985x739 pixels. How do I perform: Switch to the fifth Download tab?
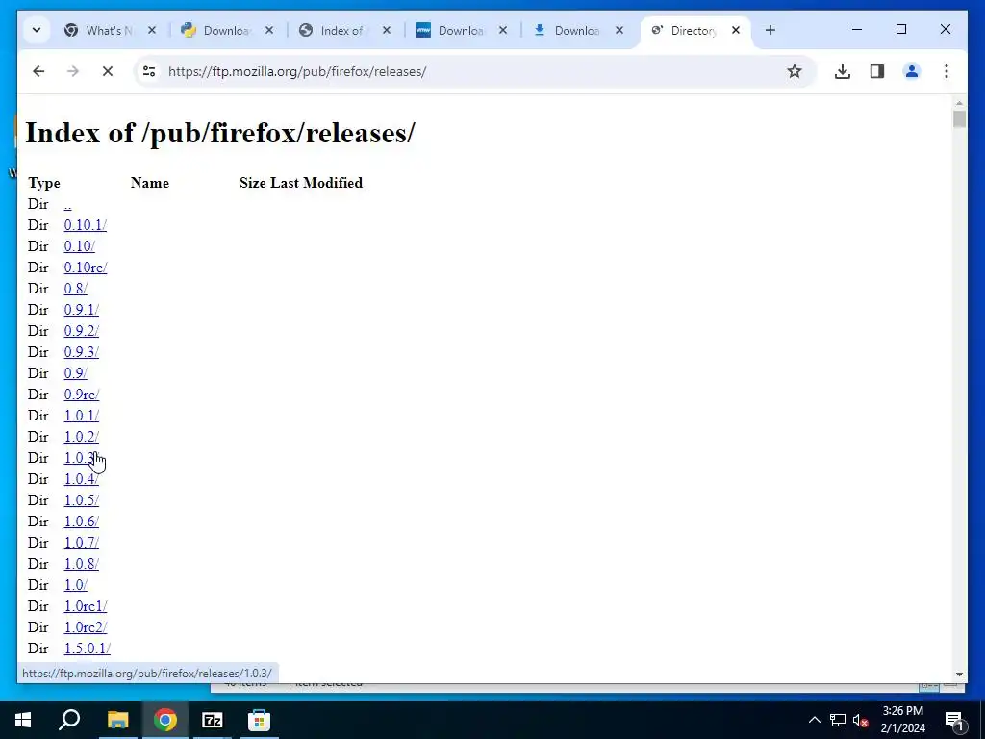coord(577,30)
